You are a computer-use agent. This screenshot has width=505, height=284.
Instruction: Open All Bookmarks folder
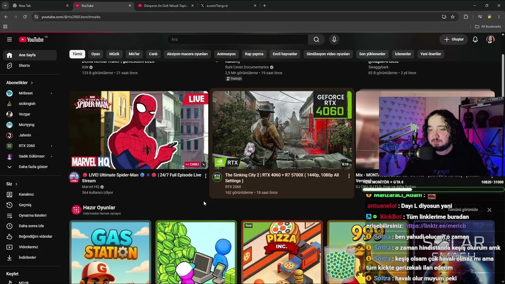point(488,26)
